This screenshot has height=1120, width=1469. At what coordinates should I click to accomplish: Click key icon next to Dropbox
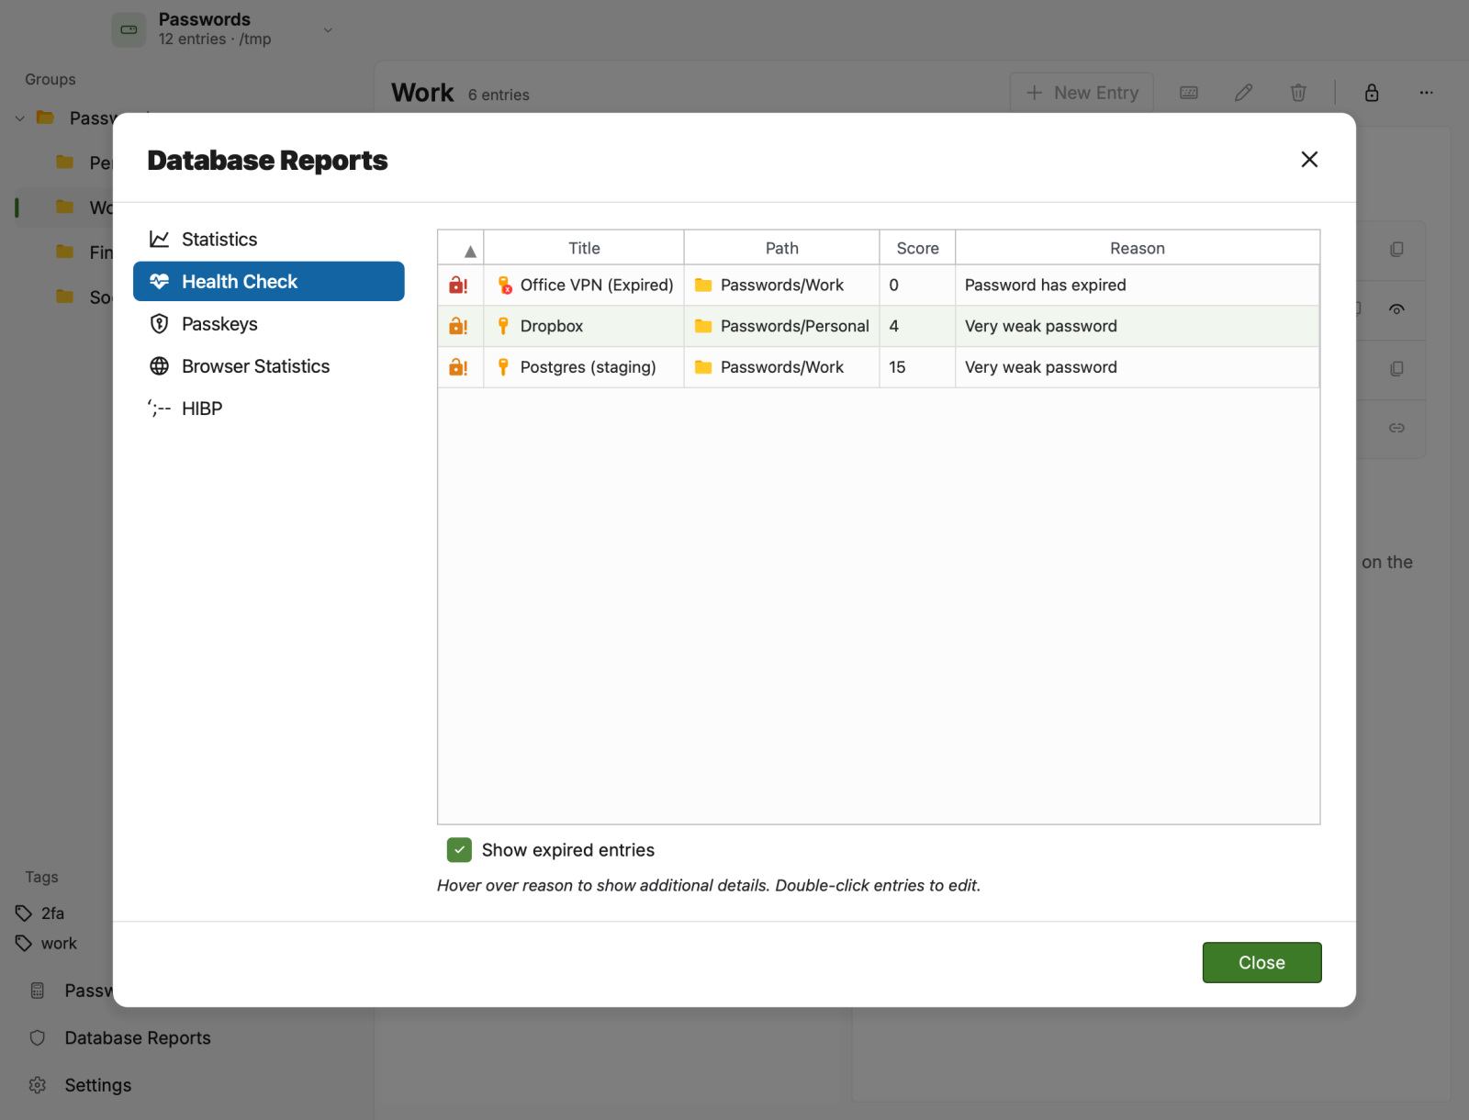pyautogui.click(x=503, y=326)
